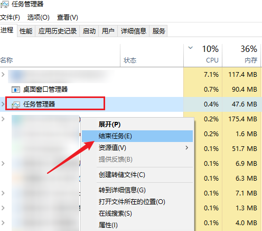Click the 47.6 MB memory value

(245, 104)
